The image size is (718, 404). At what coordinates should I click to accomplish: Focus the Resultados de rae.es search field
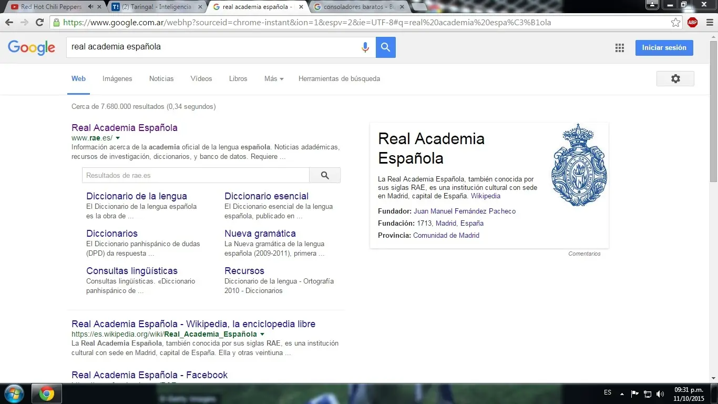pos(196,175)
